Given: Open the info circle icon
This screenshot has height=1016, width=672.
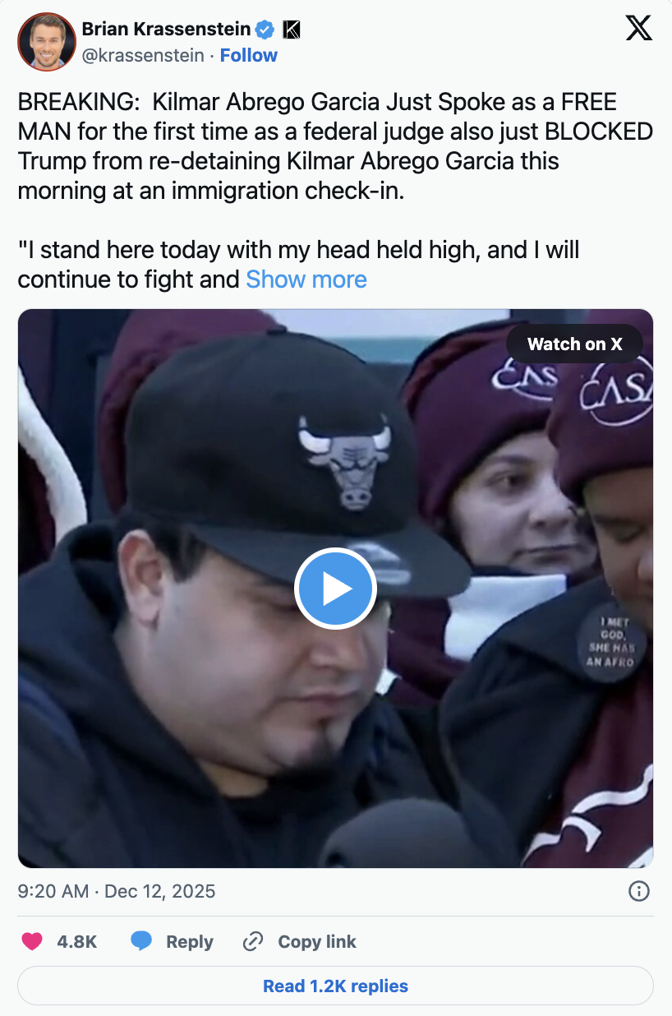Looking at the screenshot, I should coord(639,891).
